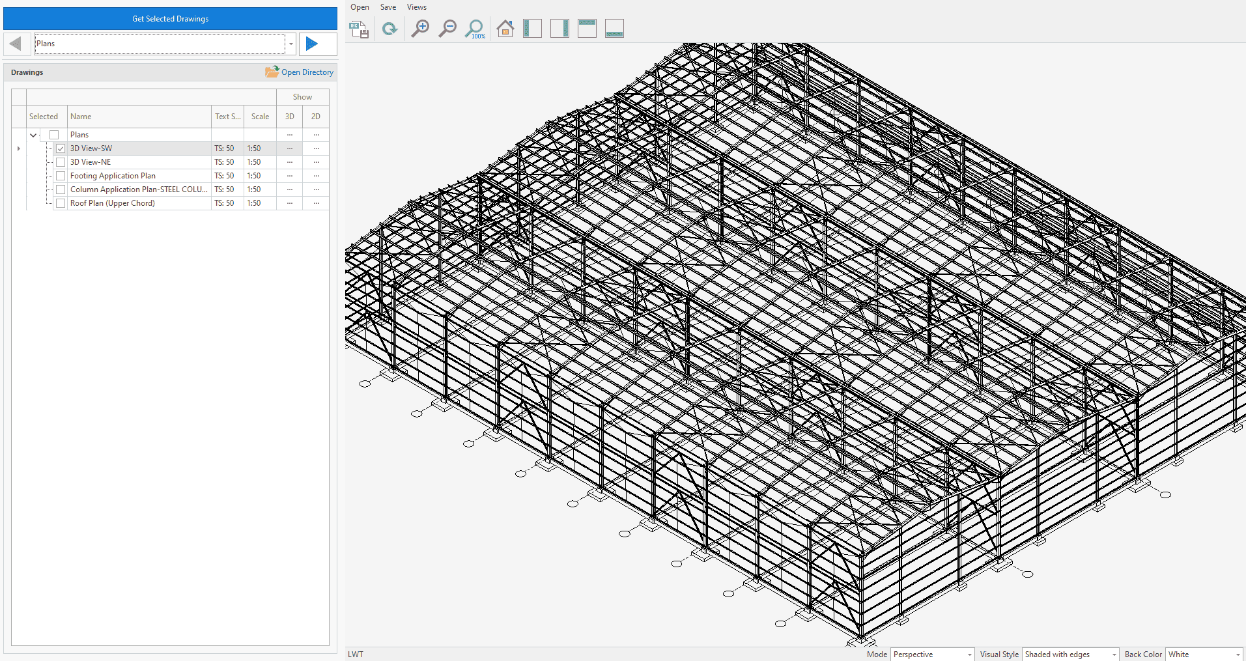Screen dimensions: 1246x661
Task: Collapse the Plans tree group
Action: click(33, 135)
